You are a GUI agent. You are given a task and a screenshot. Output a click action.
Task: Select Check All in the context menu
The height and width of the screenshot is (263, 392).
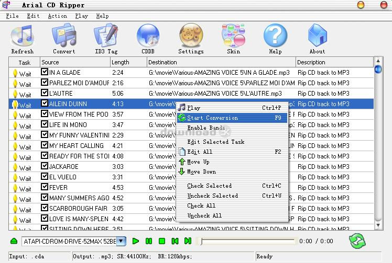[x=232, y=205]
